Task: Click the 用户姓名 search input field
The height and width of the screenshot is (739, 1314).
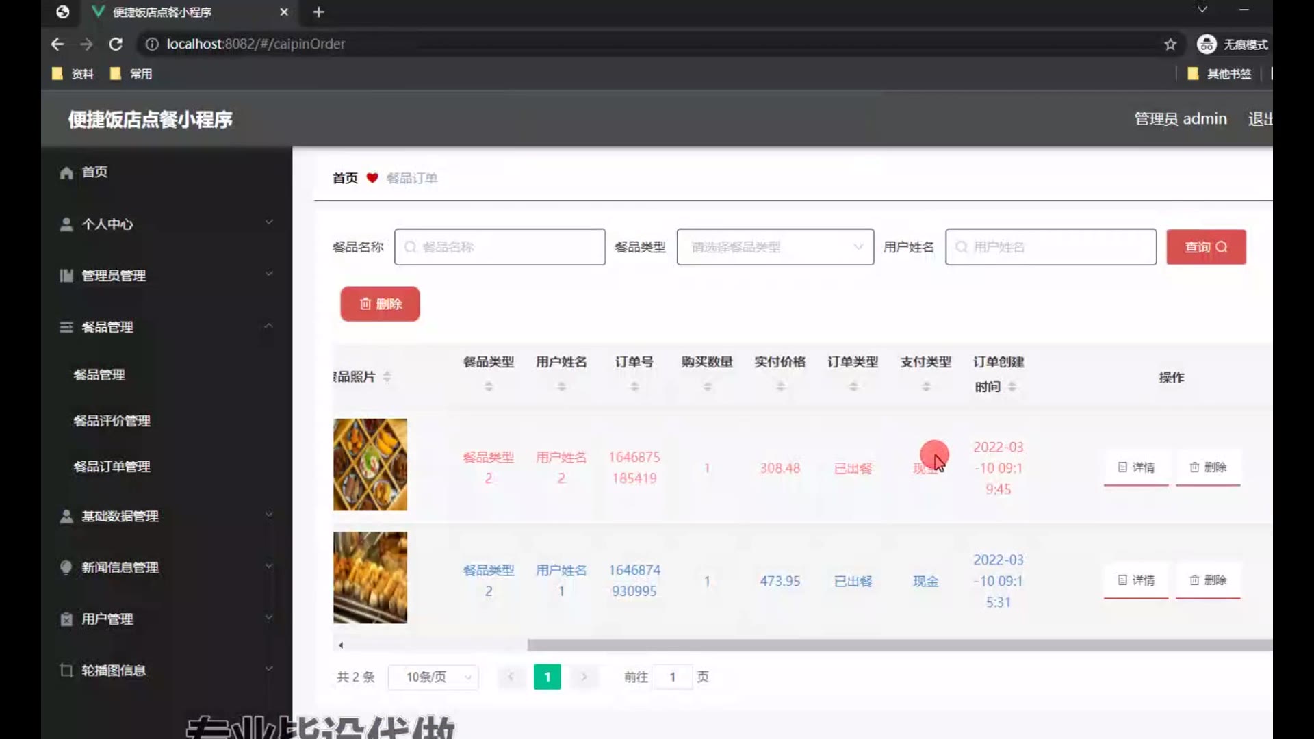Action: [1051, 247]
